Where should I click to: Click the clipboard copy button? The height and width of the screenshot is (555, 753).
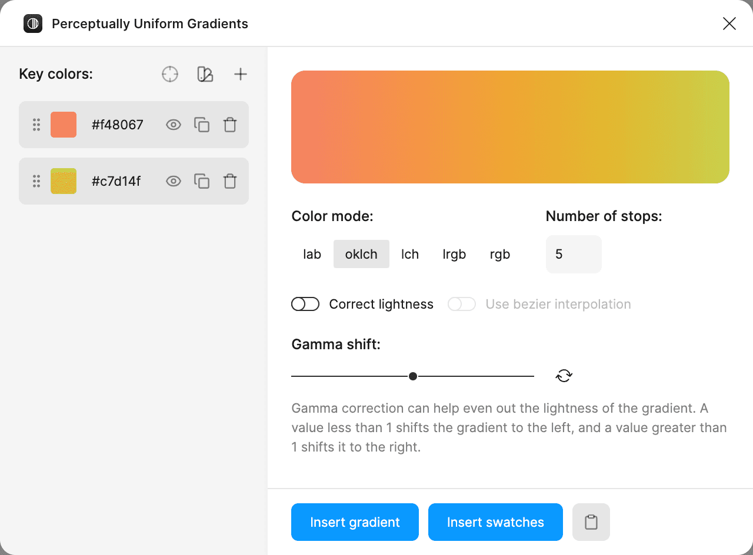(591, 522)
